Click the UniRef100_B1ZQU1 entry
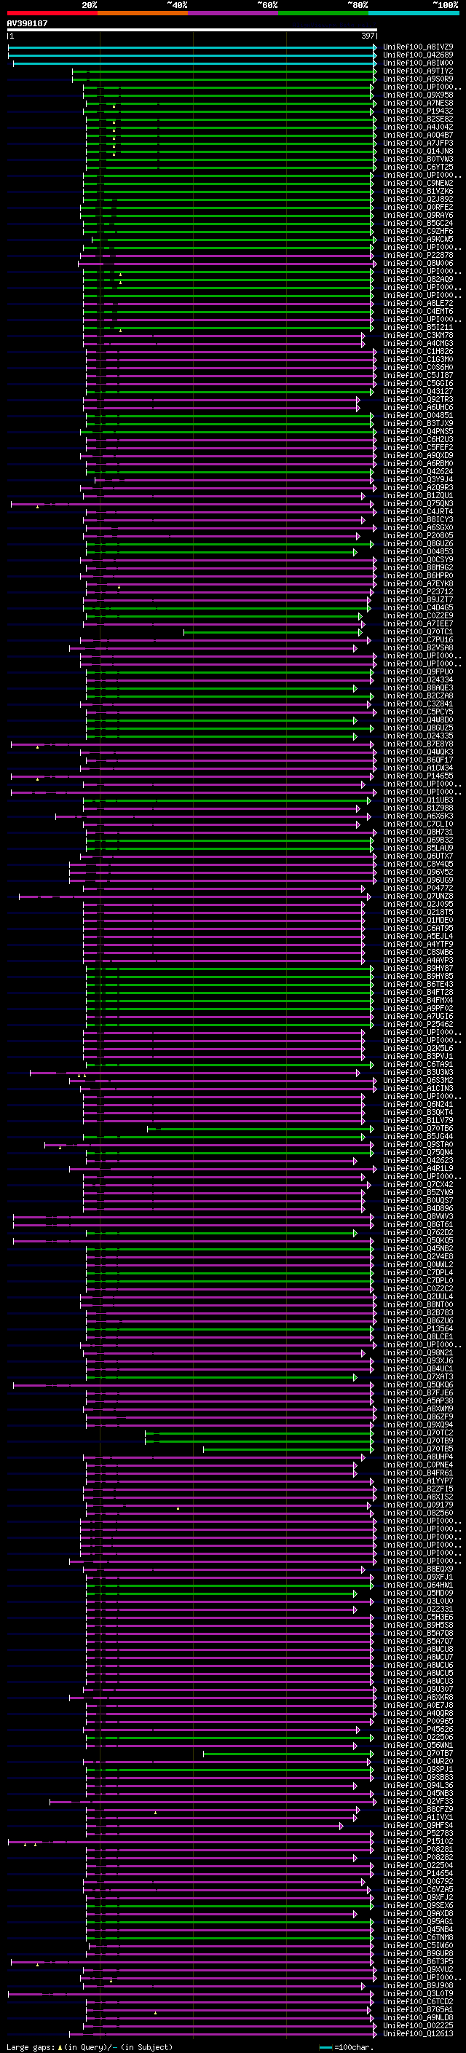 (418, 496)
